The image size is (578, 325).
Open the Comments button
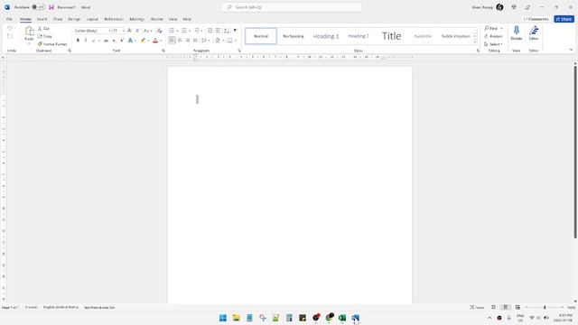coord(536,19)
